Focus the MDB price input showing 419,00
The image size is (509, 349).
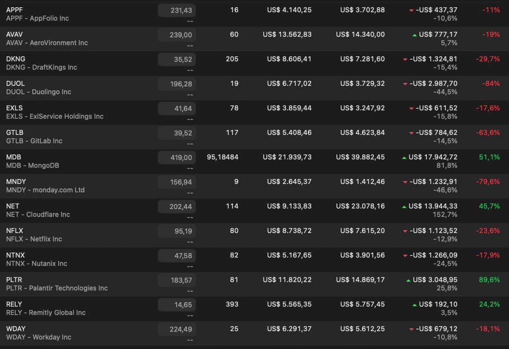pos(177,158)
